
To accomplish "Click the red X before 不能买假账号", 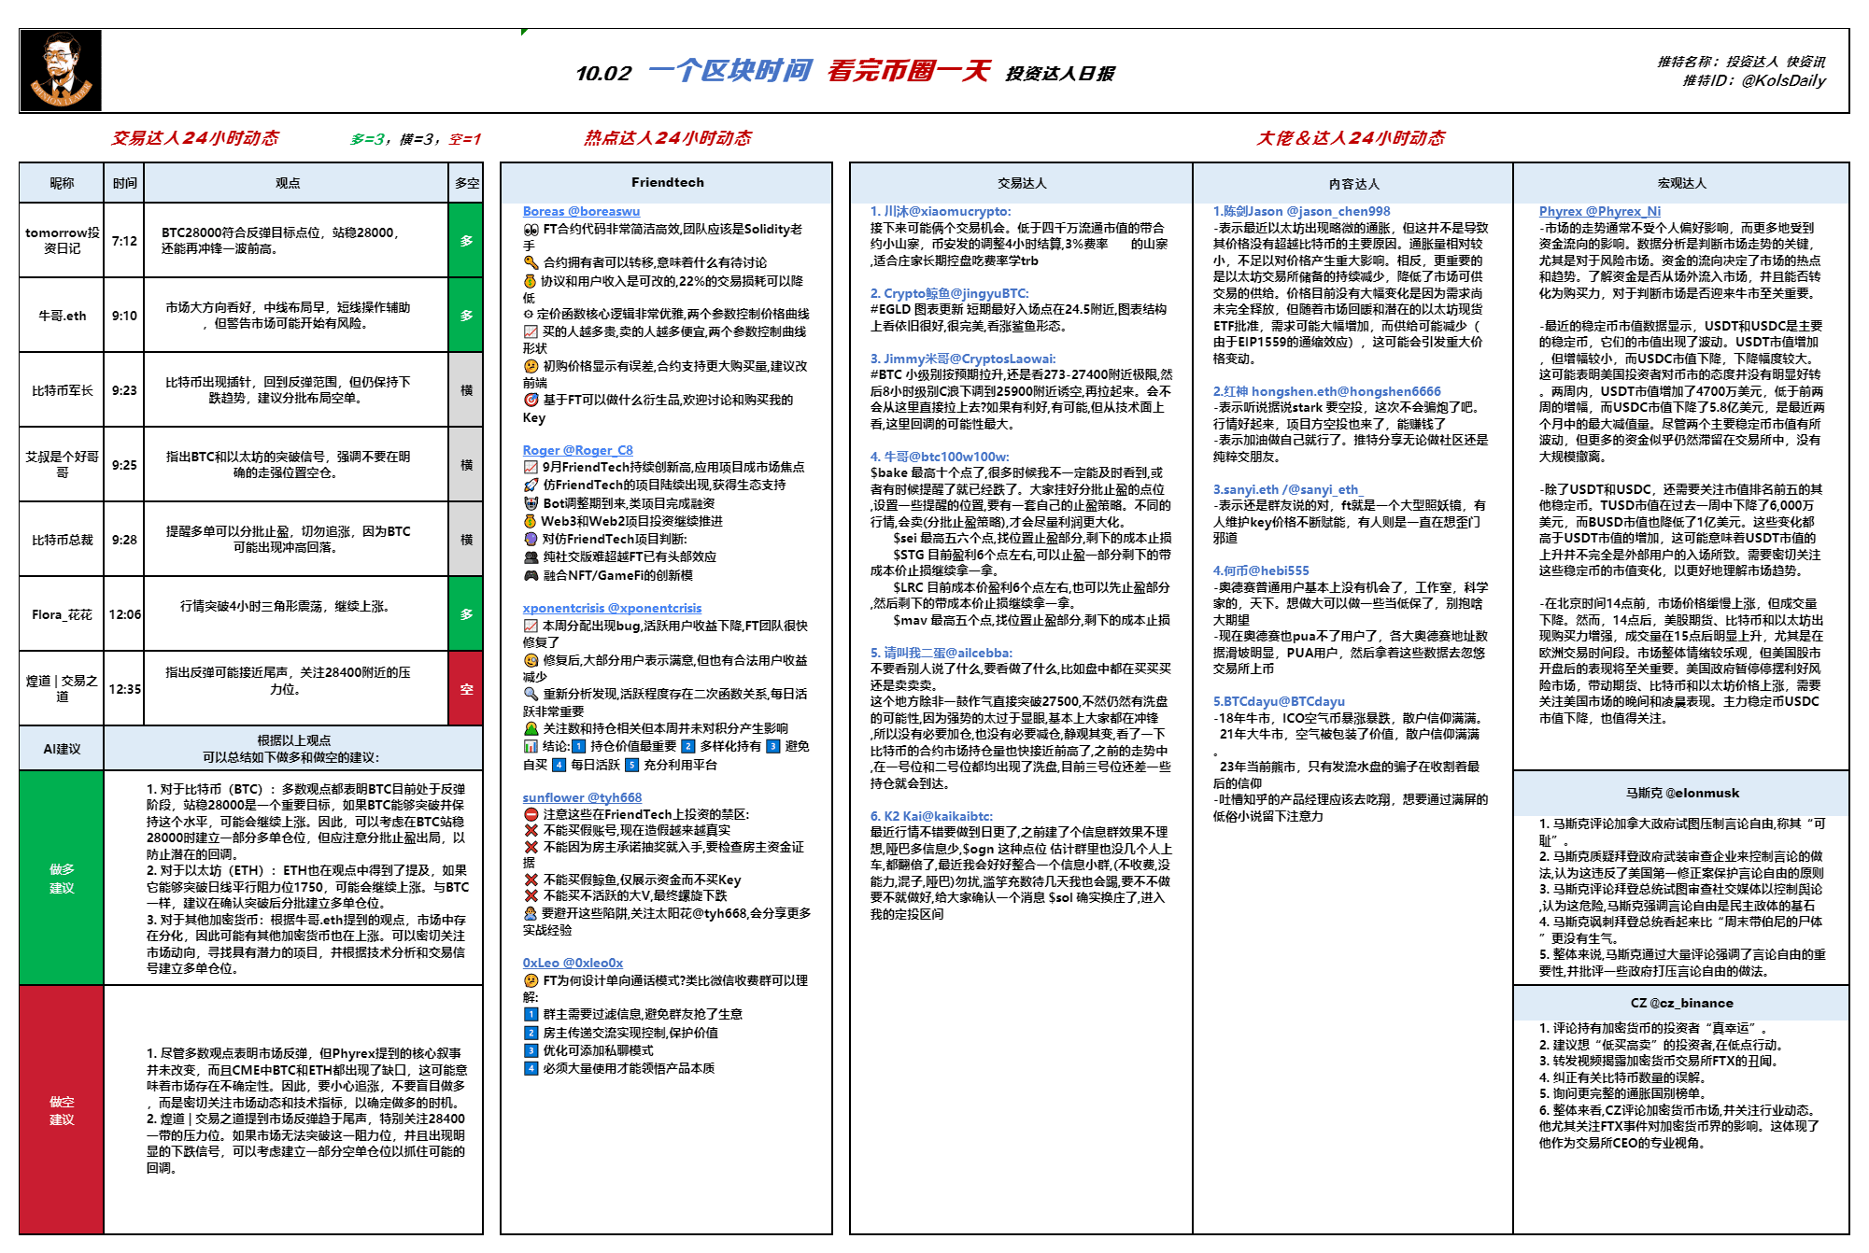I will point(531,830).
